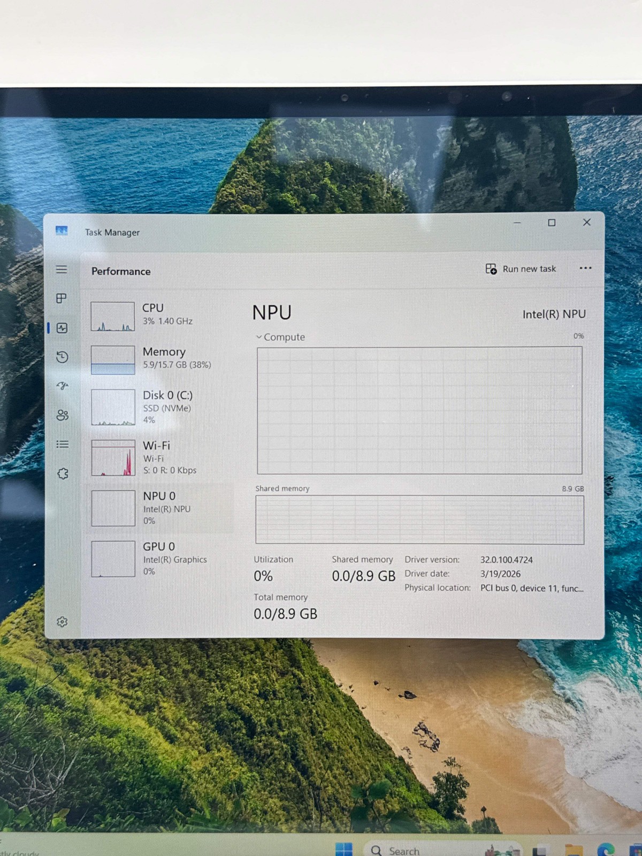The width and height of the screenshot is (642, 856).
Task: Open the Windows Start menu on taskbar
Action: pos(344,849)
